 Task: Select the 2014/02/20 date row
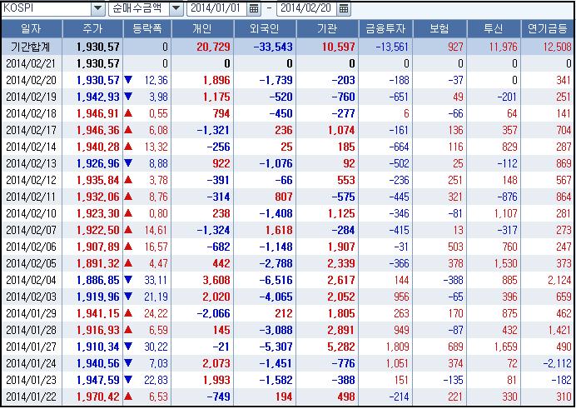tap(288, 80)
